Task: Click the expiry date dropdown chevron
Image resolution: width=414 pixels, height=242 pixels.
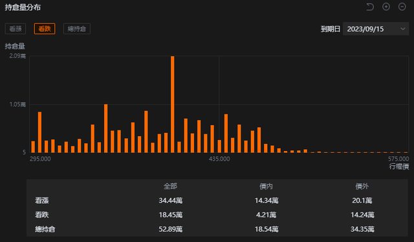Action: pos(402,29)
